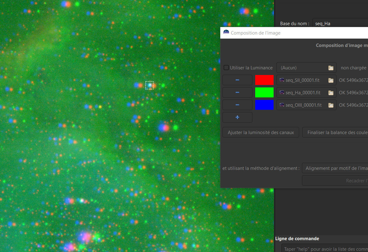The image size is (368, 252).
Task: Click OK 5496x3672 status for SII
Action: coord(353,80)
